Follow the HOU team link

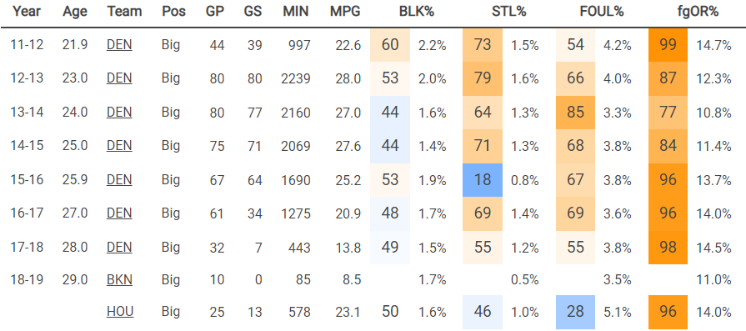[x=120, y=312]
